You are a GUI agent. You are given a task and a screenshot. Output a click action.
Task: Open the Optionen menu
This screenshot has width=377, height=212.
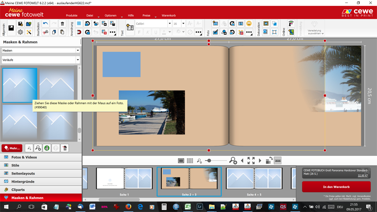111,16
